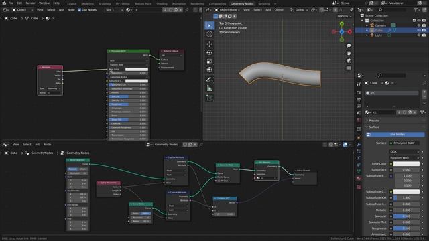Image resolution: width=429 pixels, height=241 pixels.
Task: Toggle visibility eye for Cube in outliner
Action: pos(419,30)
